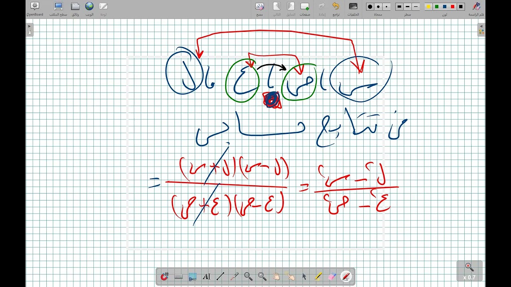This screenshot has width=511, height=287.
Task: Expand the left side panel tab
Action: click(x=29, y=30)
